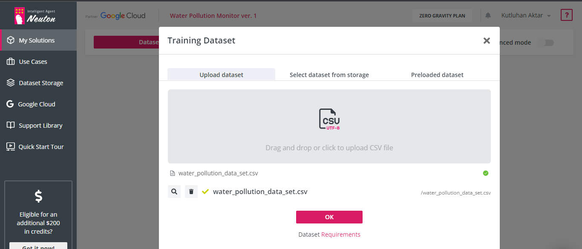Click the magnifier preview dataset icon
The height and width of the screenshot is (249, 582).
click(x=174, y=192)
